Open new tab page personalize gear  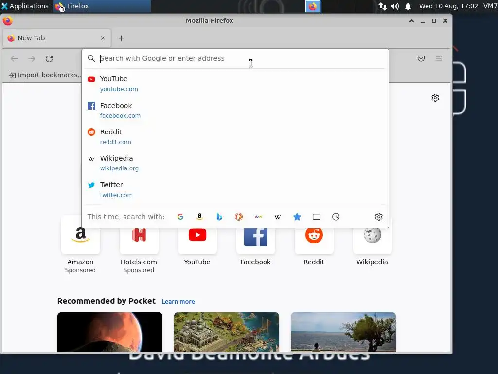pos(435,98)
